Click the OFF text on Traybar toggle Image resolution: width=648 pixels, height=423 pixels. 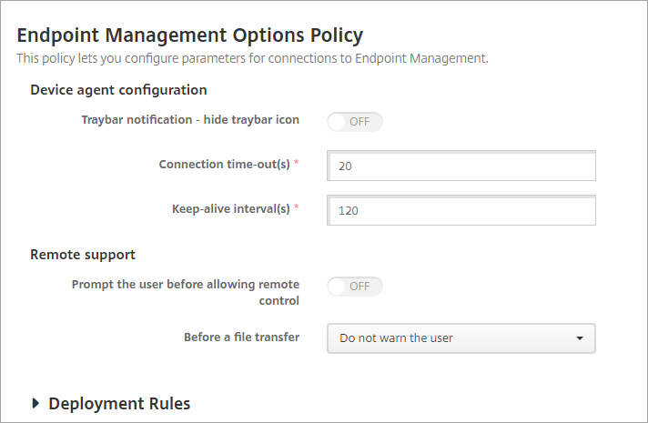(359, 121)
